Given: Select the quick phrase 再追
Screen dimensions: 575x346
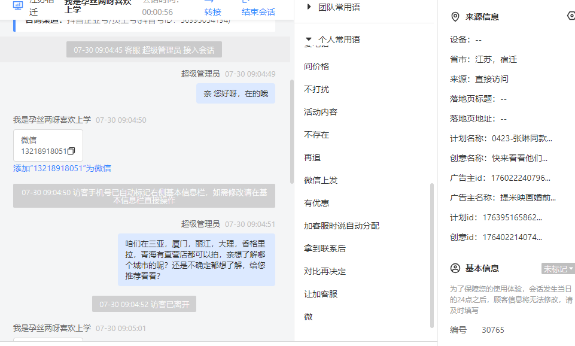Looking at the screenshot, I should point(312,157).
